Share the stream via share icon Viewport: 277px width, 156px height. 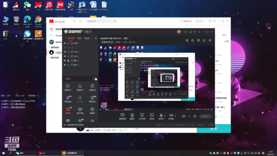(x=210, y=40)
